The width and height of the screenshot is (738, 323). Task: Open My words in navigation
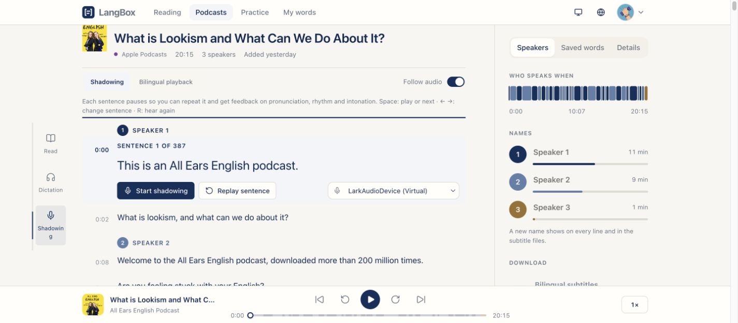click(299, 12)
